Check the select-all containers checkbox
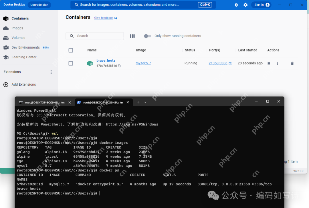Image resolution: width=309 pixels, height=208 pixels. pyautogui.click(x=71, y=50)
